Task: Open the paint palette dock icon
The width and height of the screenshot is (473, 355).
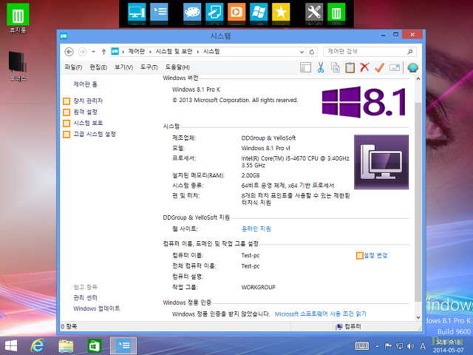Action: pos(192,13)
